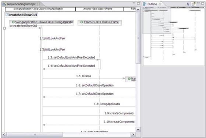Click the diagram vertical scrollbar up arrow
This screenshot has width=206, height=138.
coord(138,10)
